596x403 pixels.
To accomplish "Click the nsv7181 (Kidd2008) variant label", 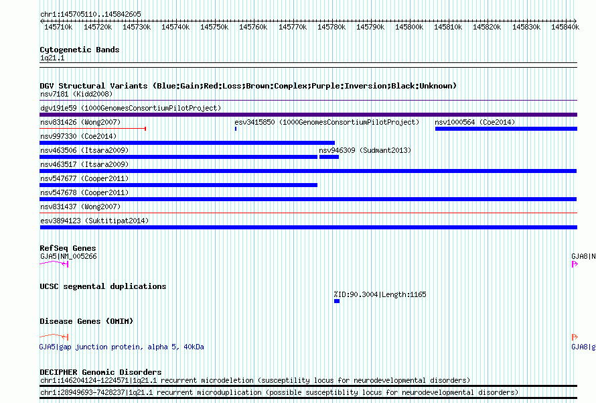I will pyautogui.click(x=76, y=94).
